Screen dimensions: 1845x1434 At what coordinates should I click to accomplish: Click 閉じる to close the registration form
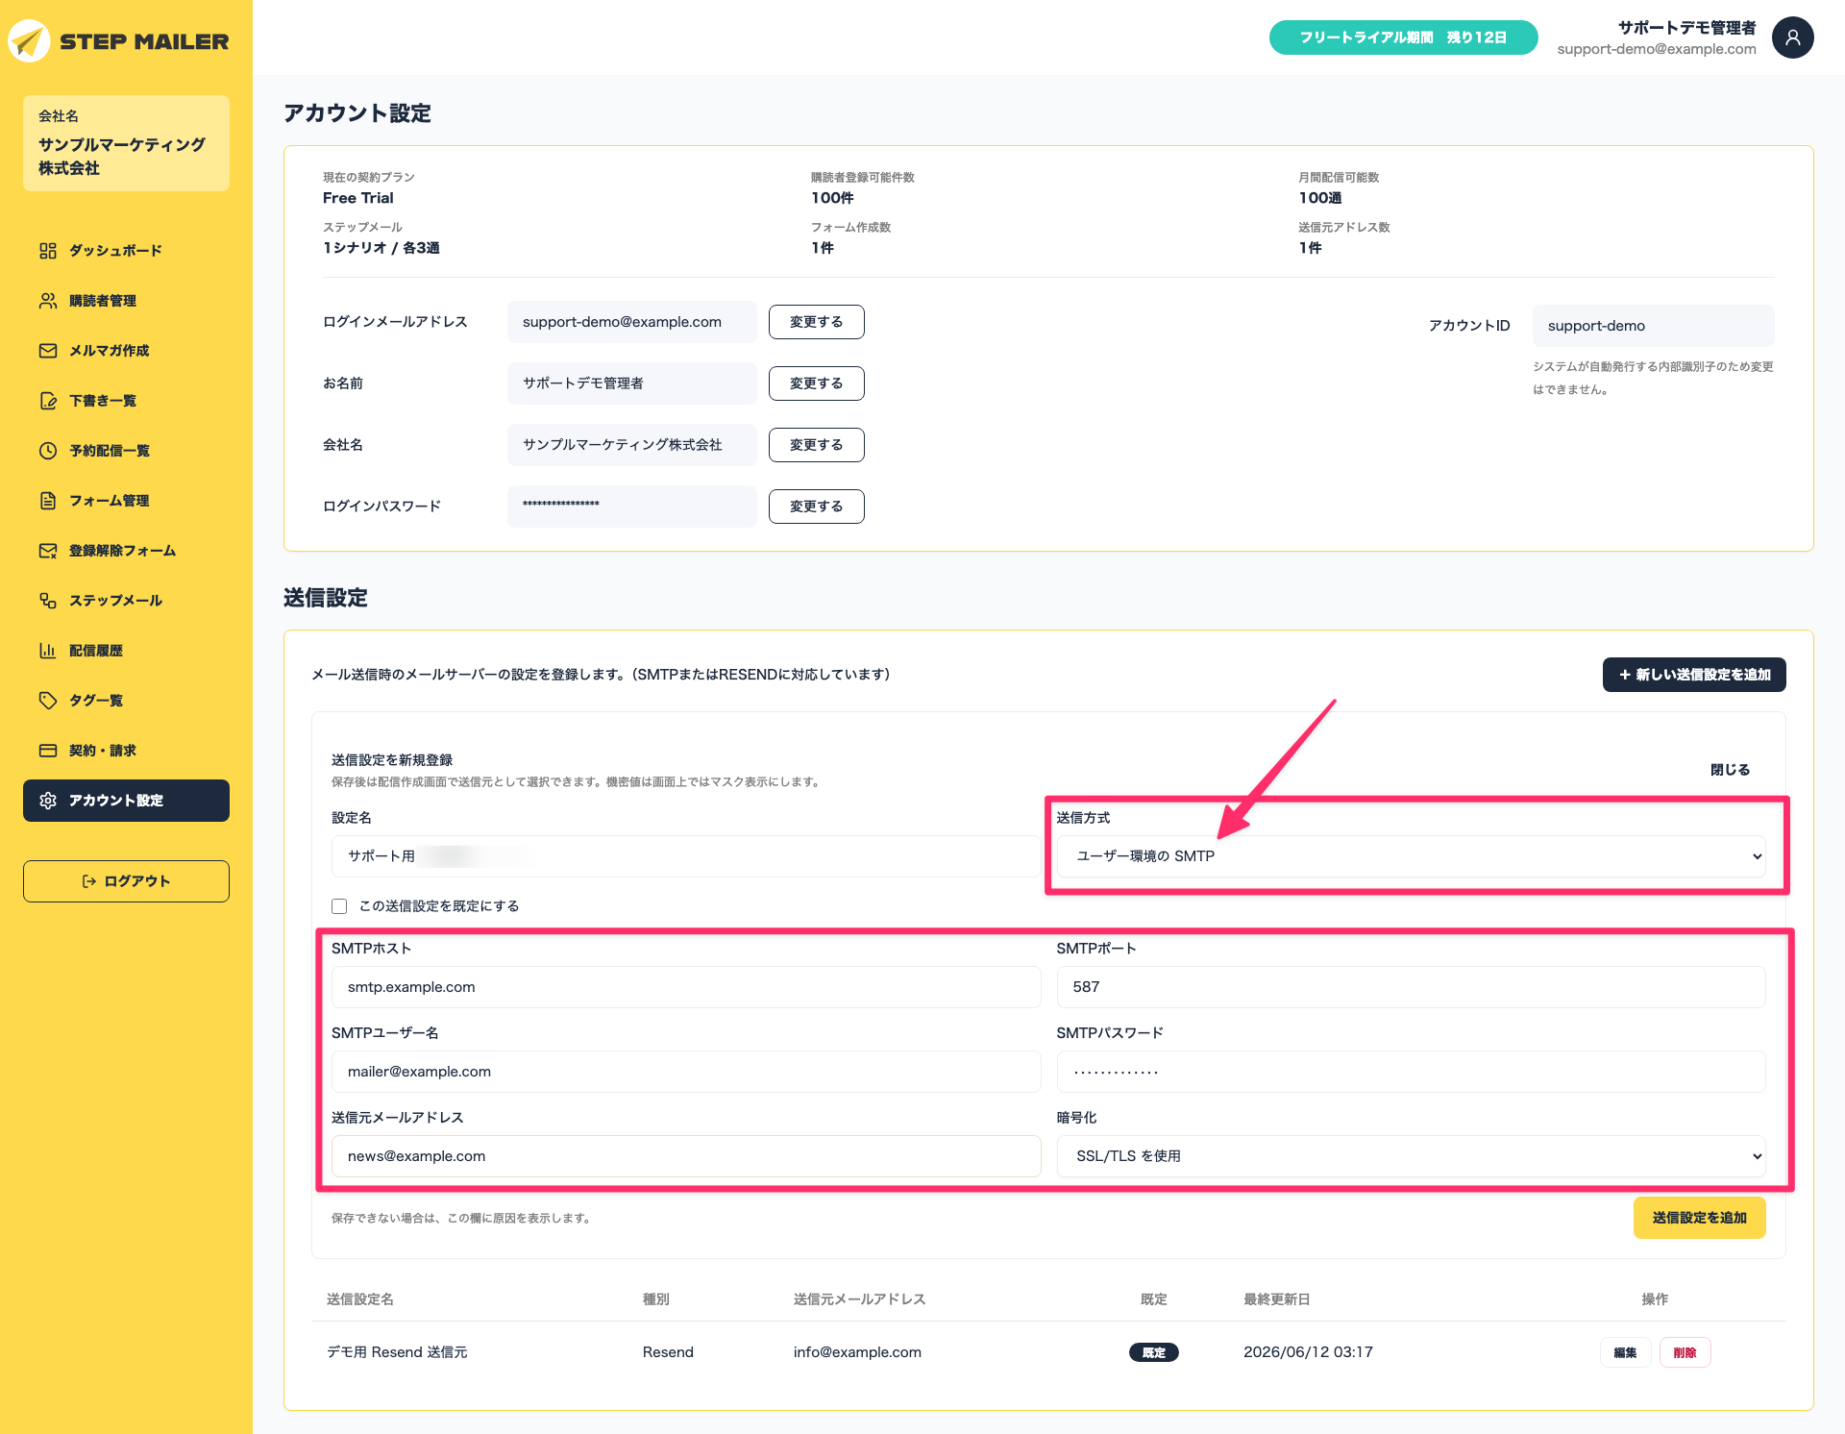[x=1730, y=770]
